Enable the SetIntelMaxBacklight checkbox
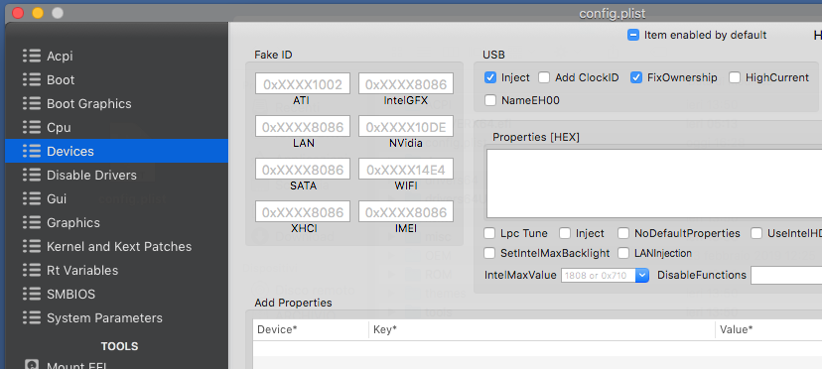The image size is (822, 369). click(x=489, y=253)
